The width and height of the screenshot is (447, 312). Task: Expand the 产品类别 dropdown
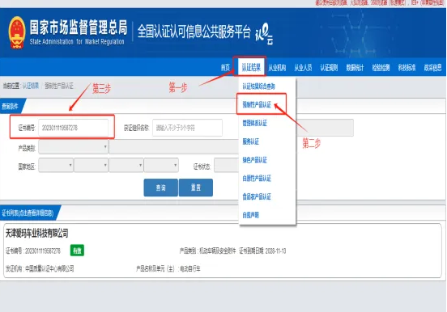73,147
